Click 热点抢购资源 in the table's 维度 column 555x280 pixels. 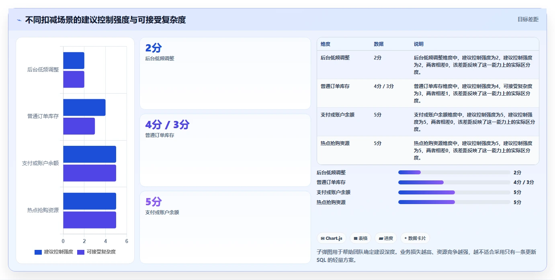pyautogui.click(x=335, y=143)
